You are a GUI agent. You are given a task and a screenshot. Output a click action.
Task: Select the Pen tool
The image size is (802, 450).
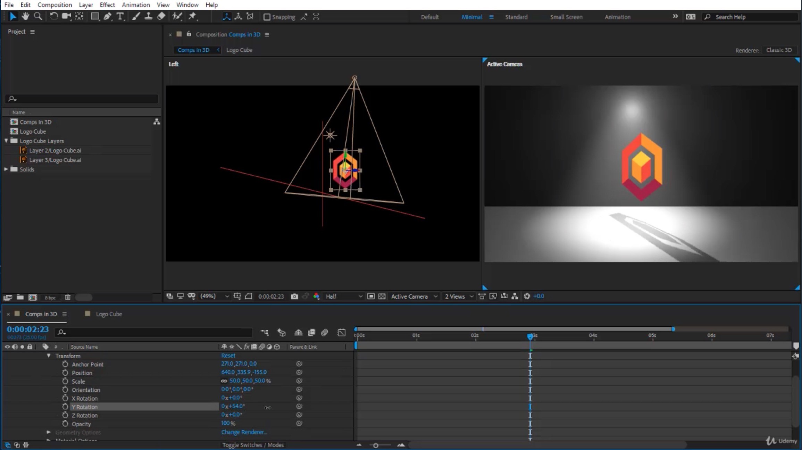click(x=107, y=16)
